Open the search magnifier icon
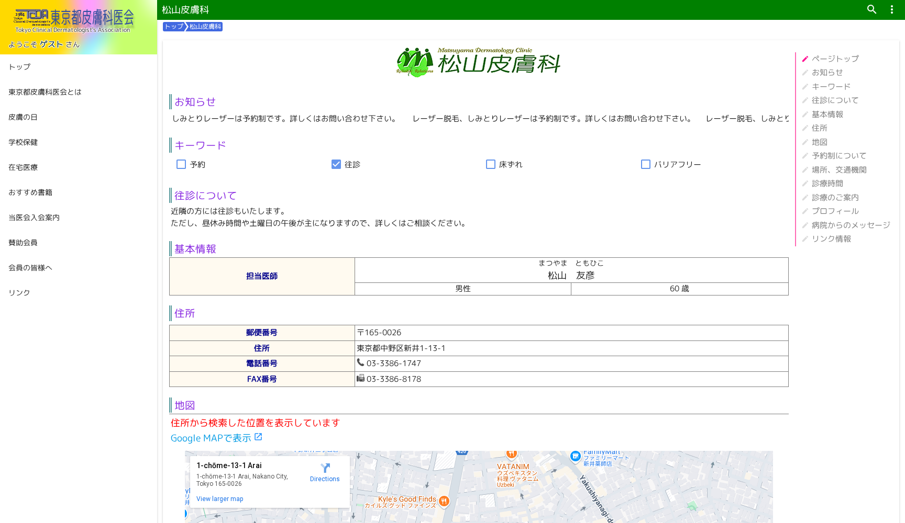Viewport: 905px width, 523px height. point(871,9)
